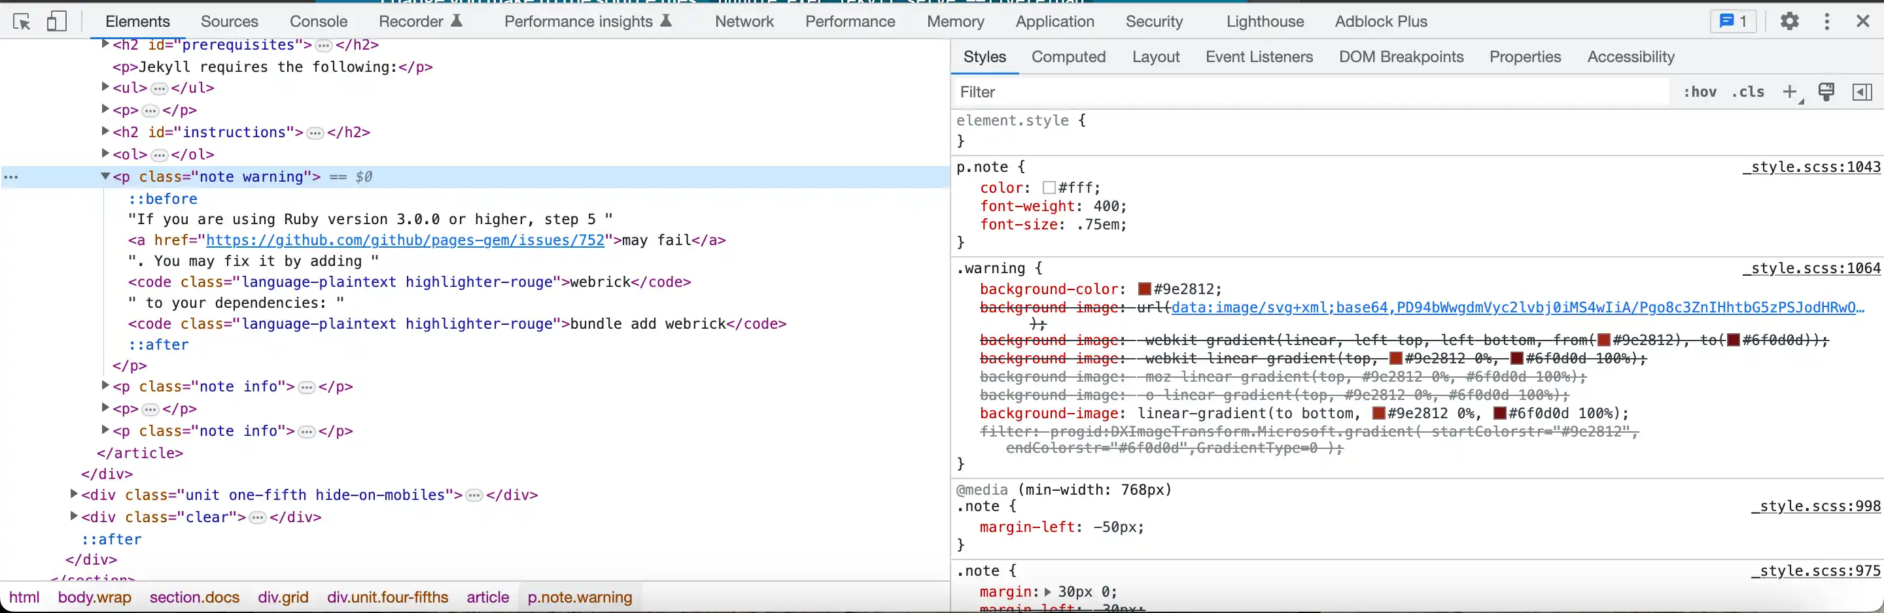Expand div unit one-fifth hide-on-mobiles node
Screen dimensions: 1884x613
point(74,494)
